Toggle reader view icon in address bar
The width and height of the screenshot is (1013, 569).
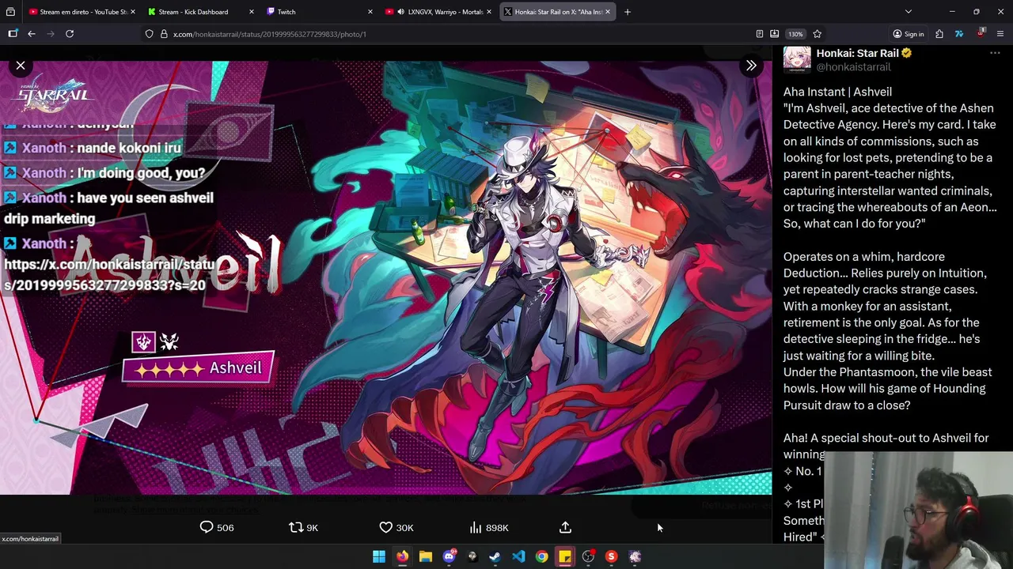[x=760, y=34]
